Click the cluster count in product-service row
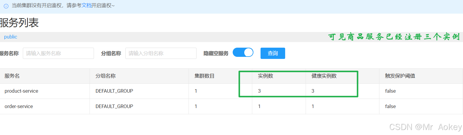The height and width of the screenshot is (135, 463). (x=196, y=91)
